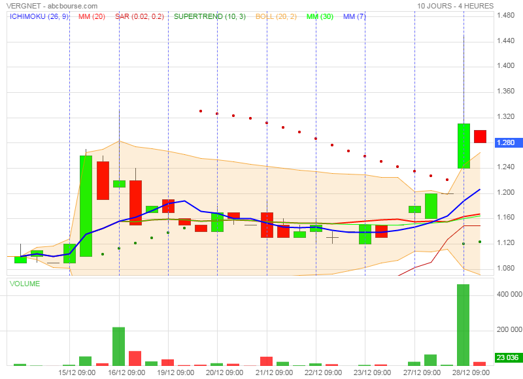Click the 1.160 price axis label
Viewport: 523px width, 379px height.
505,218
